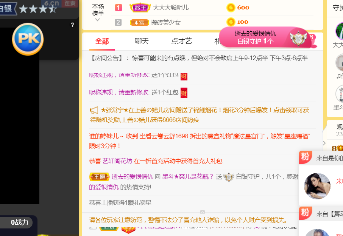Click the megaphone icon before ★张常宁★
Viewport: 343px width, 236px height.
click(94, 110)
